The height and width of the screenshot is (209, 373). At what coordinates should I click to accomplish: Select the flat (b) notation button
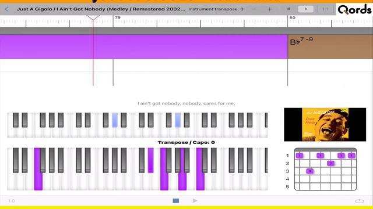[305, 9]
